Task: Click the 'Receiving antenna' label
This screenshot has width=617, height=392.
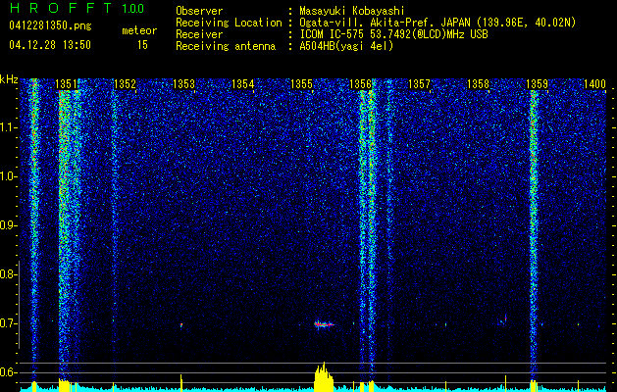Action: (226, 46)
